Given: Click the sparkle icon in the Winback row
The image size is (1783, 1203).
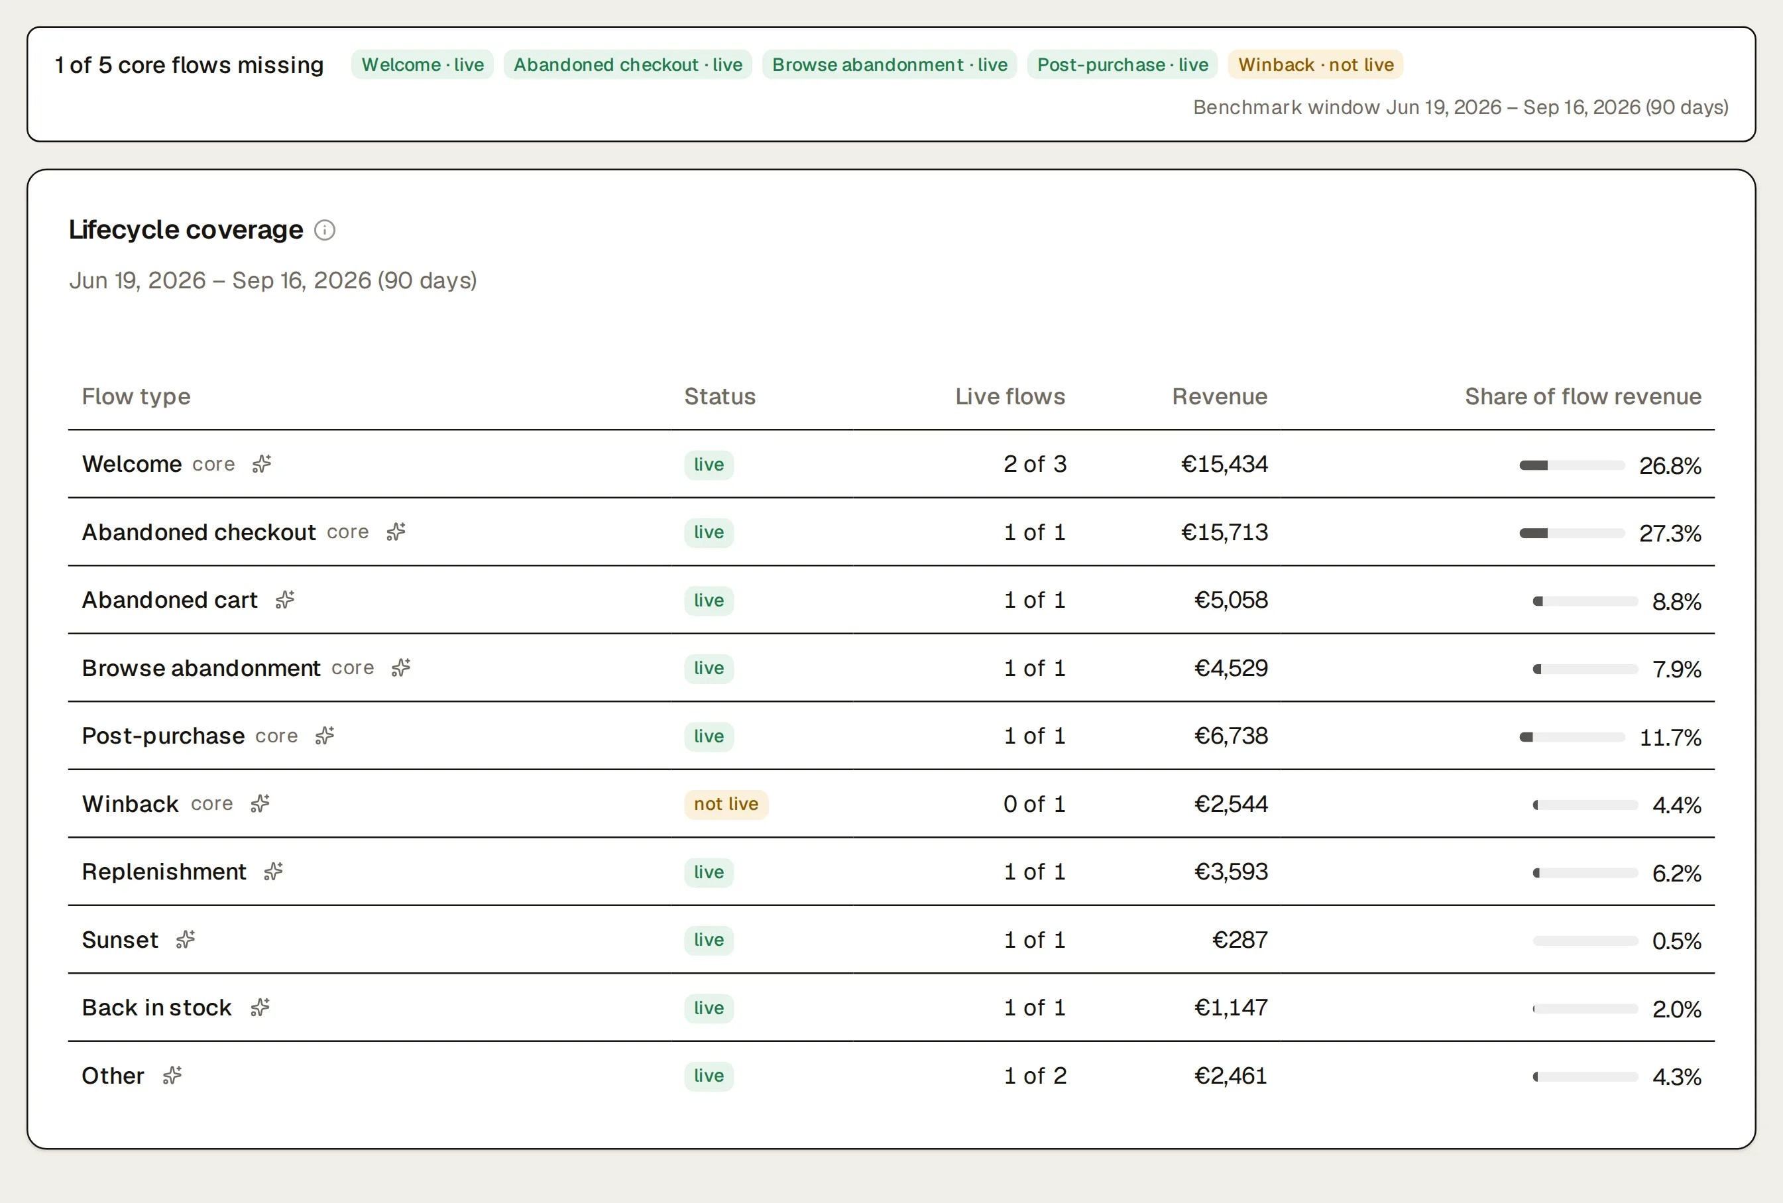Looking at the screenshot, I should click(x=261, y=803).
